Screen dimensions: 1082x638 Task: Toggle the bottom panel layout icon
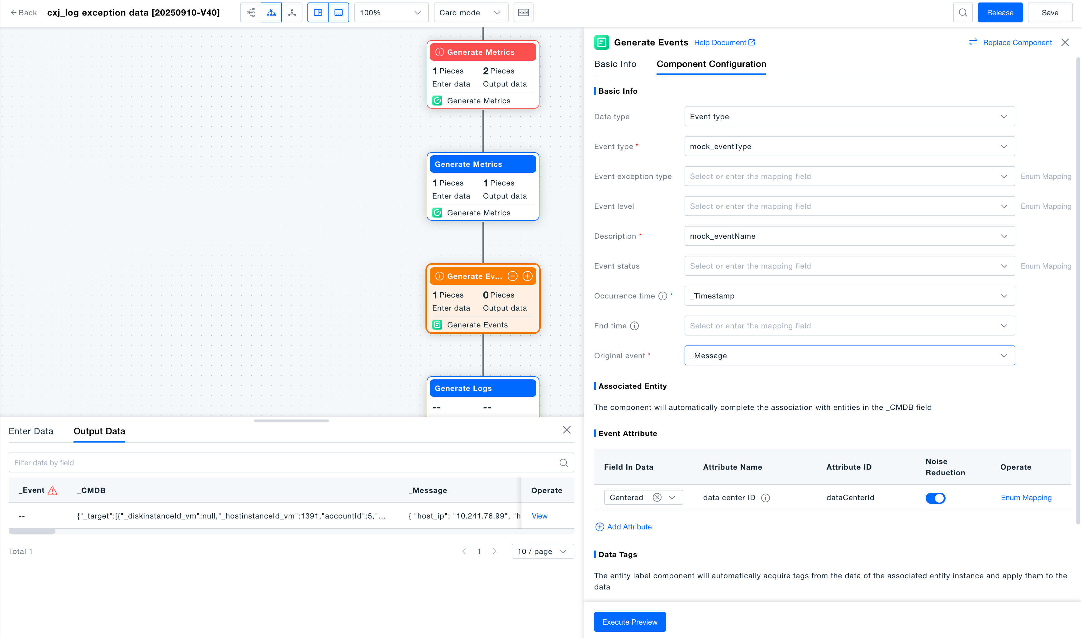339,12
